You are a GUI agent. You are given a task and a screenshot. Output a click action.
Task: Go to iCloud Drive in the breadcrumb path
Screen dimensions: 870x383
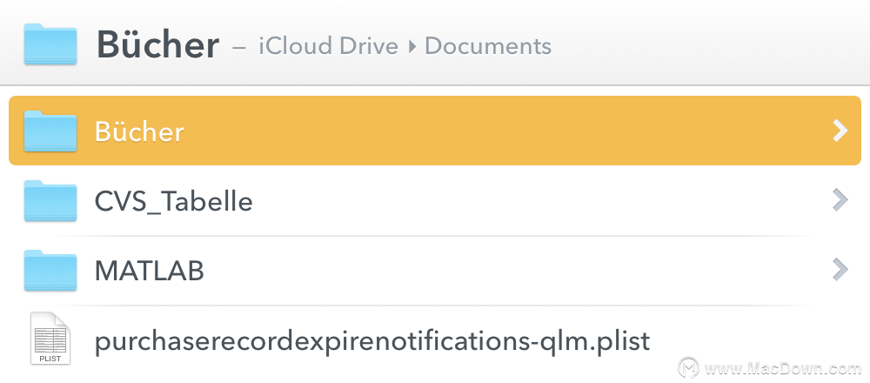pos(329,46)
